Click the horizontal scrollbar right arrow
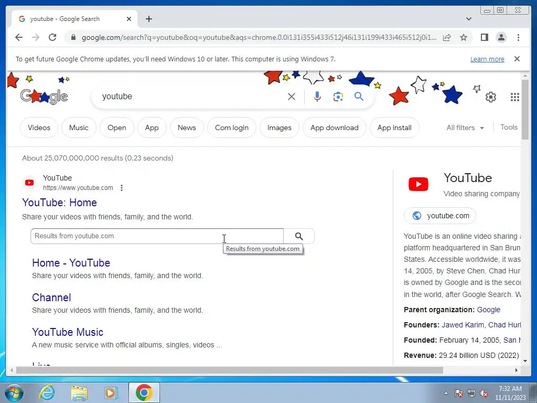 tap(517, 370)
